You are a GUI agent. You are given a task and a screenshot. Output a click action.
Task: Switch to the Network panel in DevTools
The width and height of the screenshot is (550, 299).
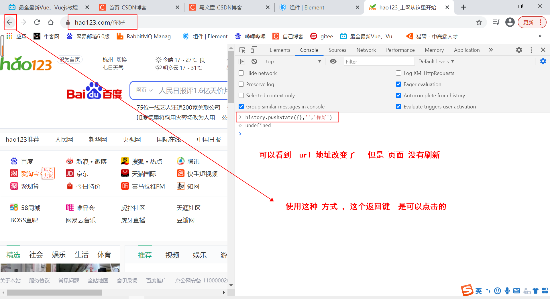coord(366,50)
